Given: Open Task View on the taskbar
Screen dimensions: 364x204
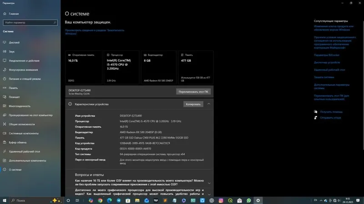Looking at the screenshot, I should pyautogui.click(x=77, y=200).
